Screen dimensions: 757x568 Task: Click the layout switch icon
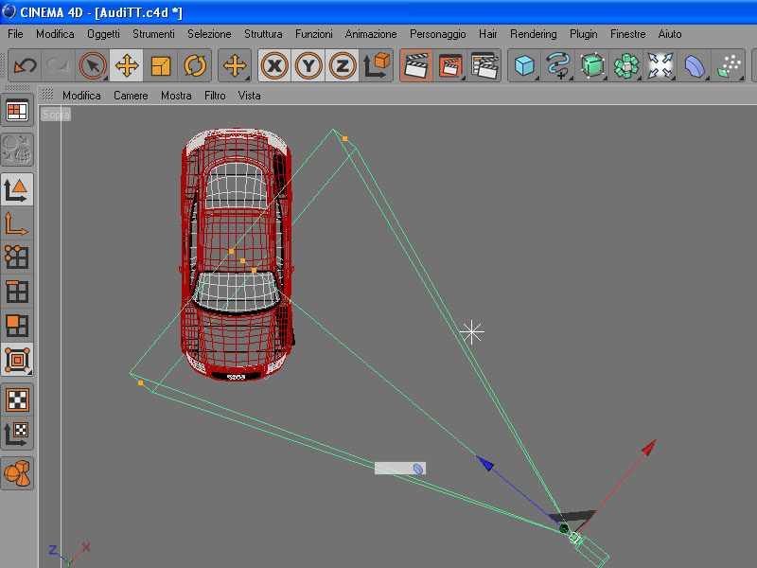click(17, 112)
